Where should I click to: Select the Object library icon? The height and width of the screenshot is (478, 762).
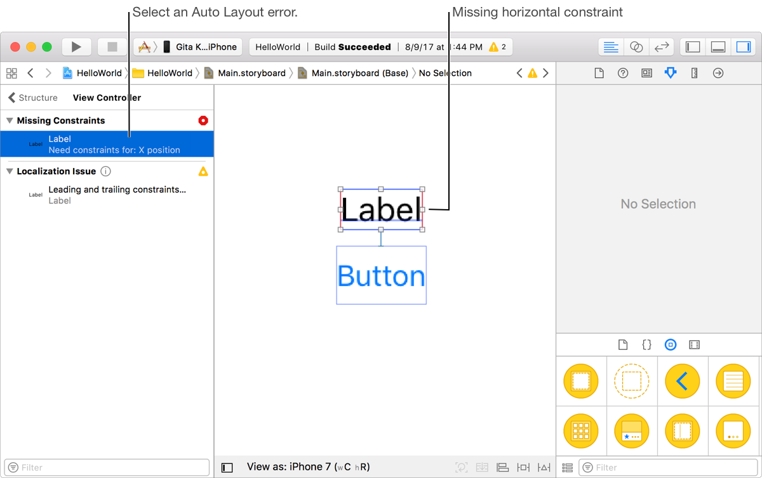(670, 345)
